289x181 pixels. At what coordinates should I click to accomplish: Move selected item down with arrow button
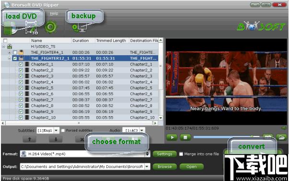(x=56, y=139)
